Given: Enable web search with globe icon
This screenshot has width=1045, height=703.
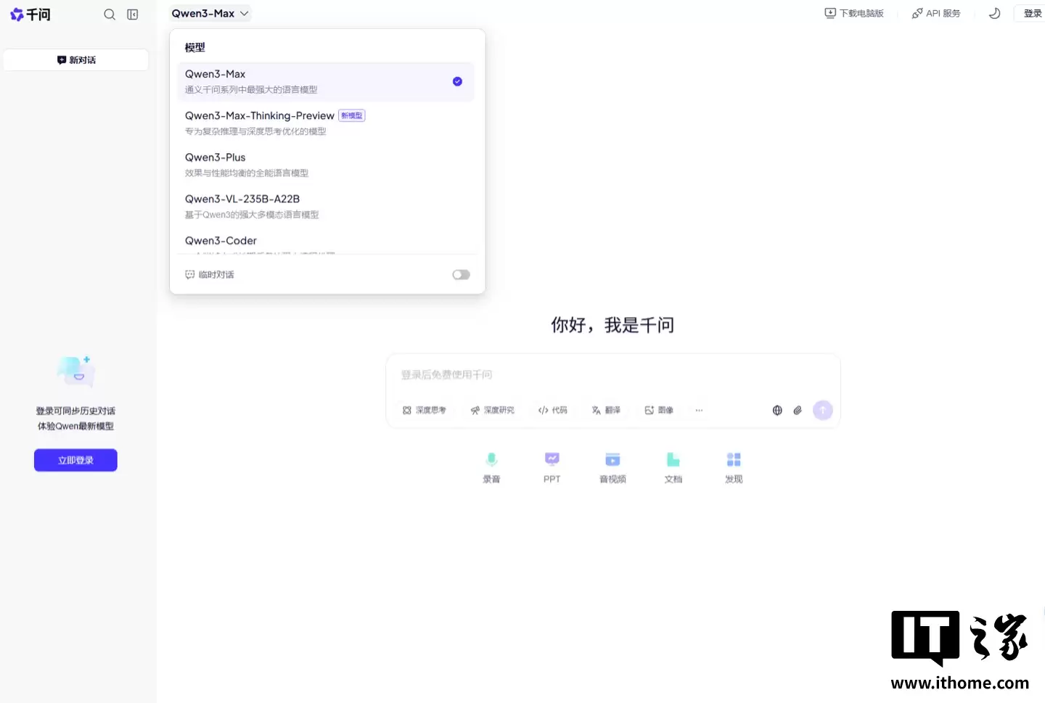Looking at the screenshot, I should click(x=776, y=410).
